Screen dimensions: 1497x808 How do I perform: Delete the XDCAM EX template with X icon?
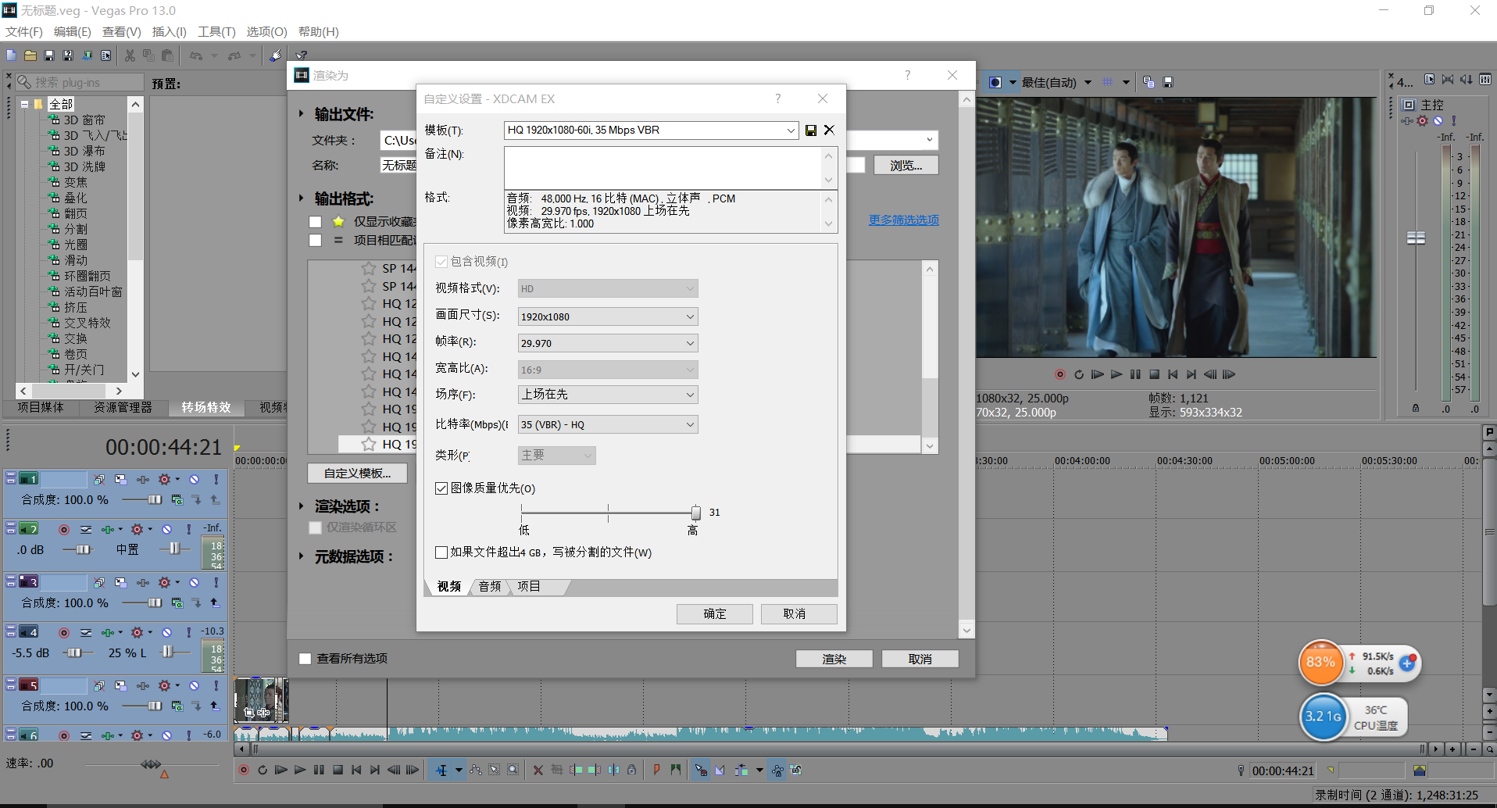[829, 130]
